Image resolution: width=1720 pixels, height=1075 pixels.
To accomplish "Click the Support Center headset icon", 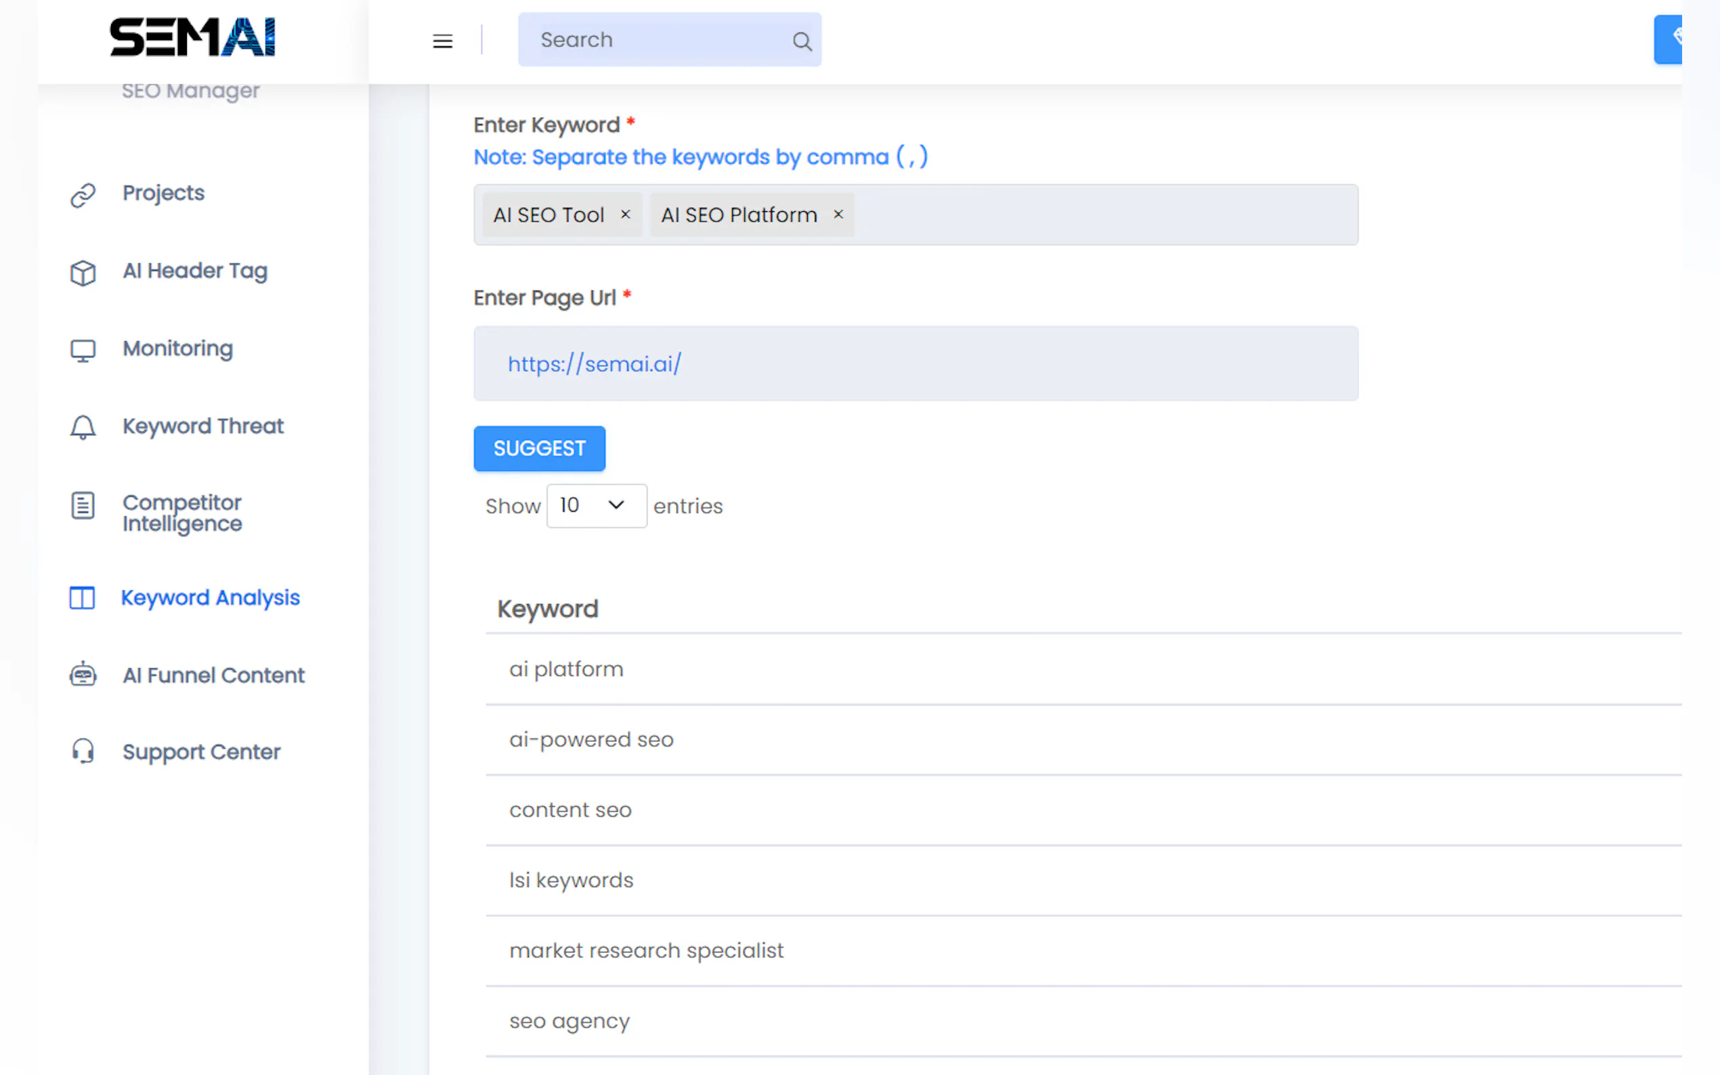I will click(83, 751).
